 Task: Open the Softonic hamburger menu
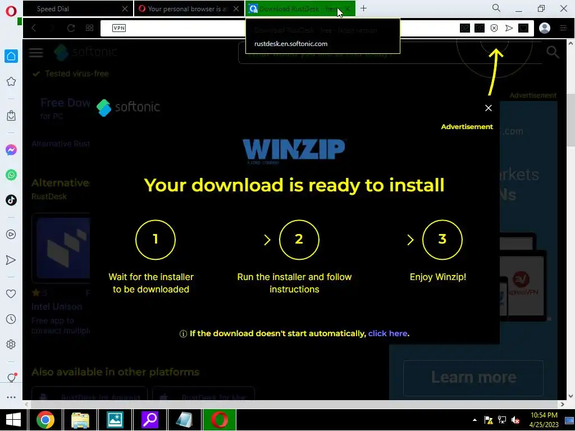point(36,52)
